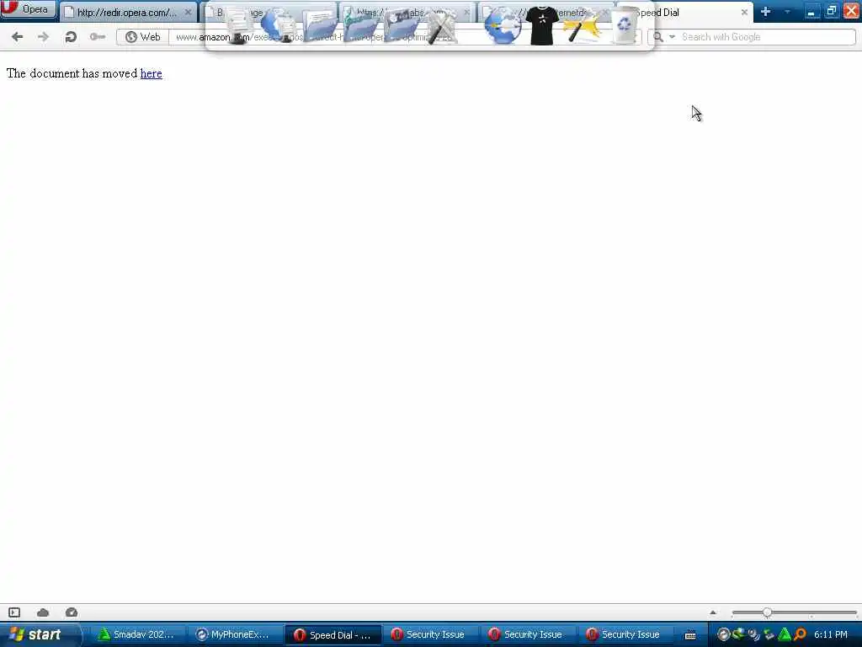Open the network places globe dock icon

(279, 26)
